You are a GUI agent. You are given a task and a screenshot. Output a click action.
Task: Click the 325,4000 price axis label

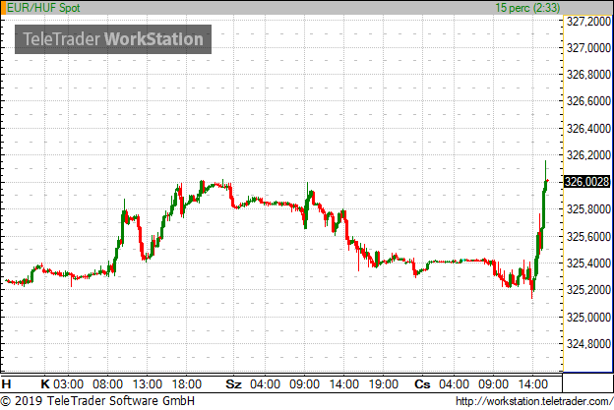tap(588, 263)
